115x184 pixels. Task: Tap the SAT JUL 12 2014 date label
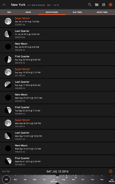point(57,172)
